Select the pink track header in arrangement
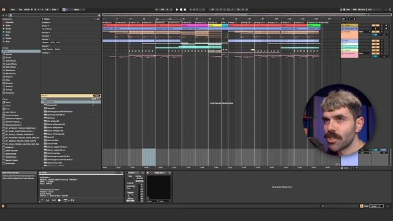This screenshot has height=221, width=393. 349,55
